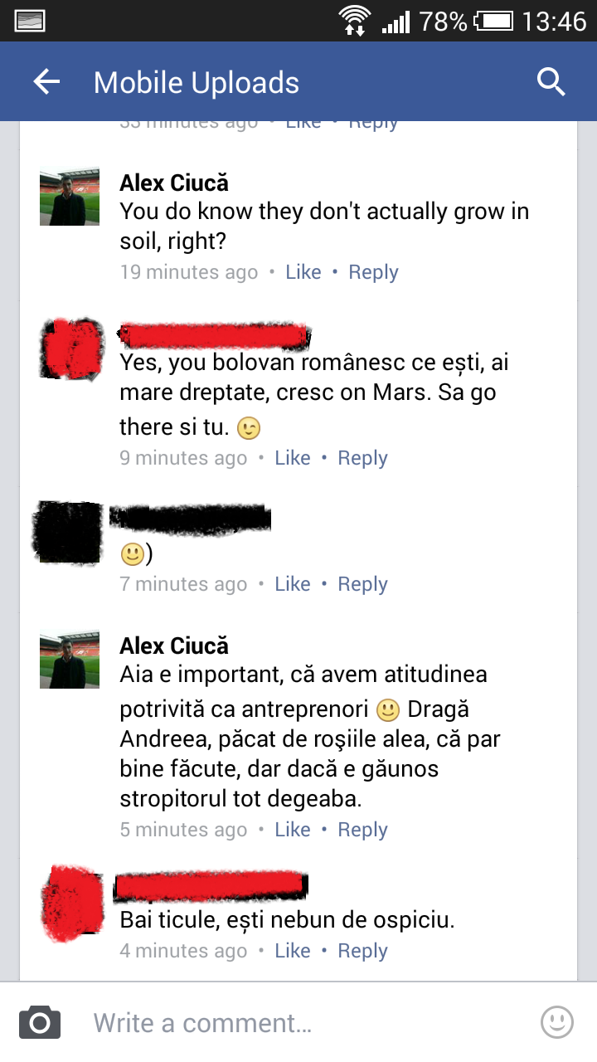Tap the back arrow in header
Image resolution: width=597 pixels, height=1062 pixels.
tap(46, 81)
